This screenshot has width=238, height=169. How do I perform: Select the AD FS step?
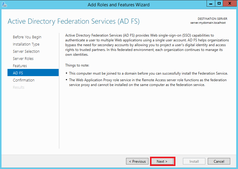point(33,73)
